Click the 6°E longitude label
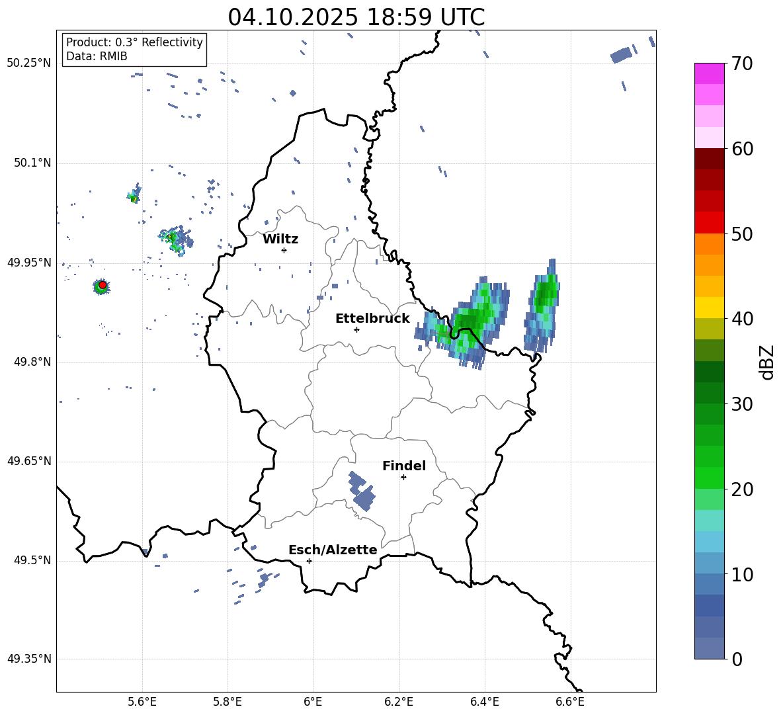Image resolution: width=783 pixels, height=715 pixels. pos(313,702)
